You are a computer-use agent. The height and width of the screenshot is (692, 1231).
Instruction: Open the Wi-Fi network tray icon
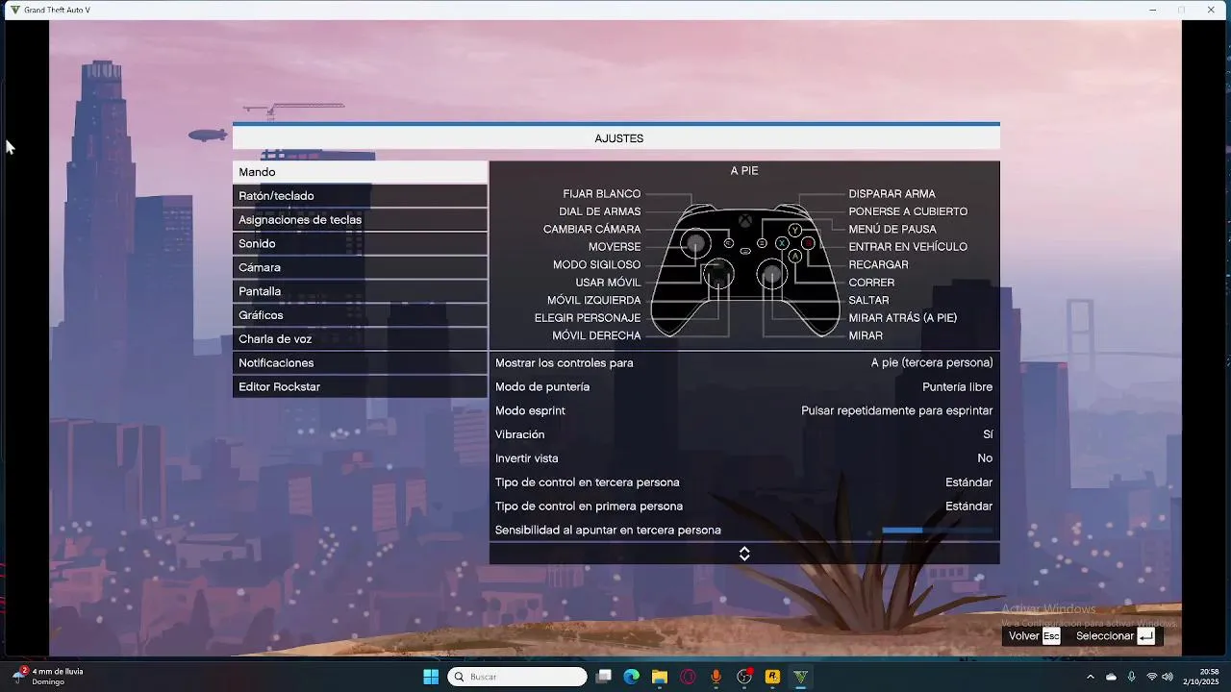[1151, 677]
